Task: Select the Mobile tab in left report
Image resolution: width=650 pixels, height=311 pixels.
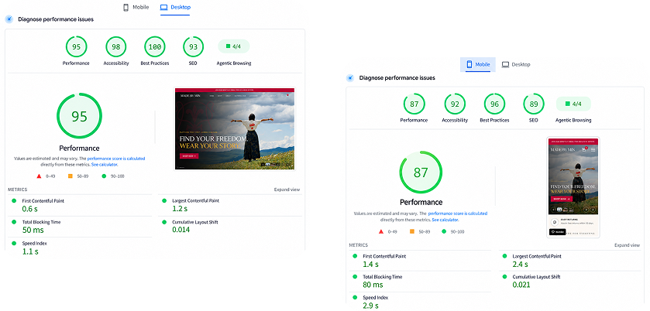Action: (136, 8)
